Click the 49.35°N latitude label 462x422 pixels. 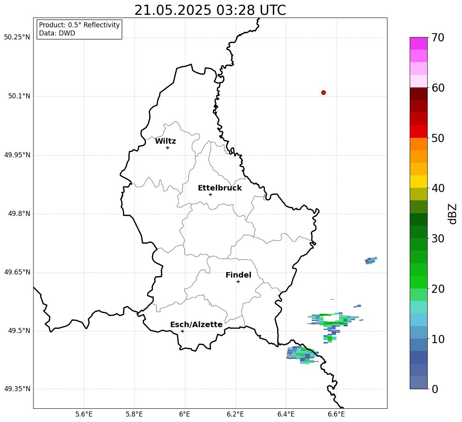point(17,389)
